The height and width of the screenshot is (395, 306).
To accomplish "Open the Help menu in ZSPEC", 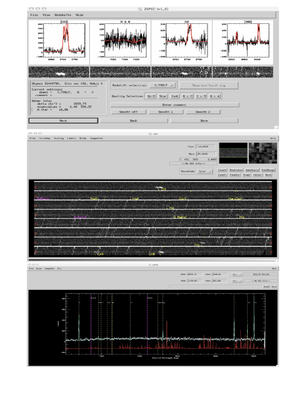I will [79, 15].
